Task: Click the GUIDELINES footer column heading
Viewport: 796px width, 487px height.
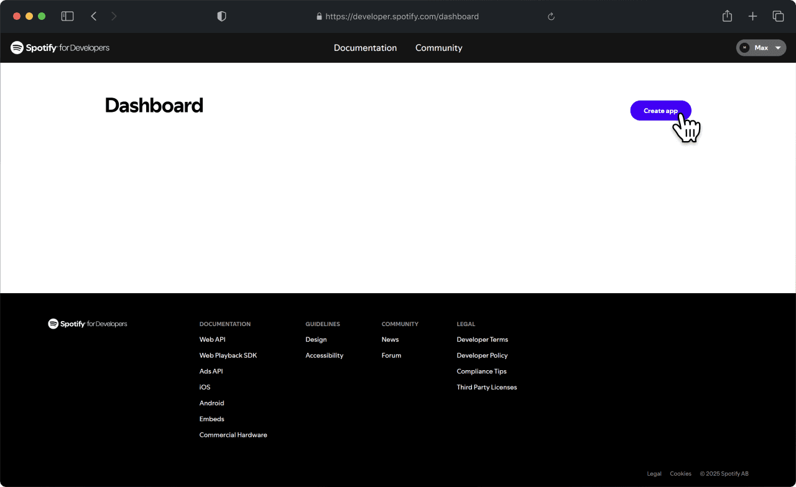Action: [323, 324]
